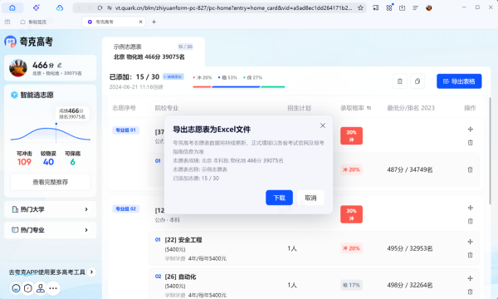
Task: Click the page vertical scrollbar
Action: (490, 151)
